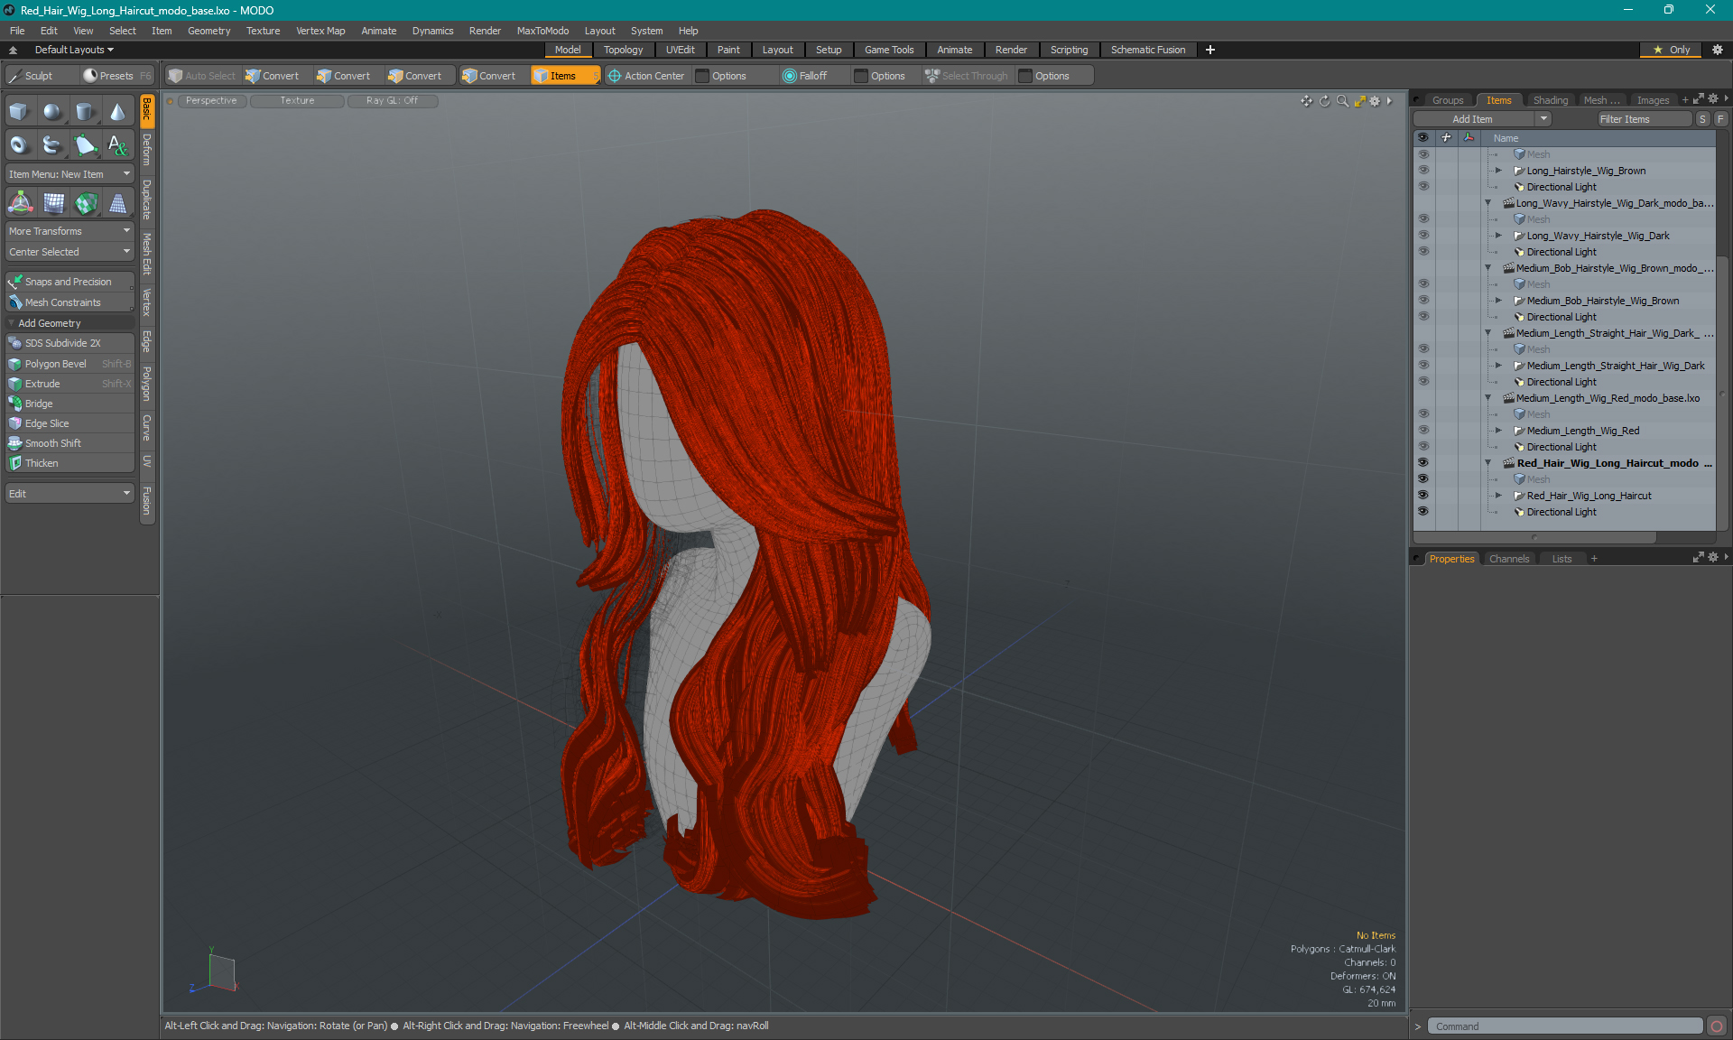Open the Vertex Map menu
Image resolution: width=1733 pixels, height=1040 pixels.
pyautogui.click(x=320, y=31)
